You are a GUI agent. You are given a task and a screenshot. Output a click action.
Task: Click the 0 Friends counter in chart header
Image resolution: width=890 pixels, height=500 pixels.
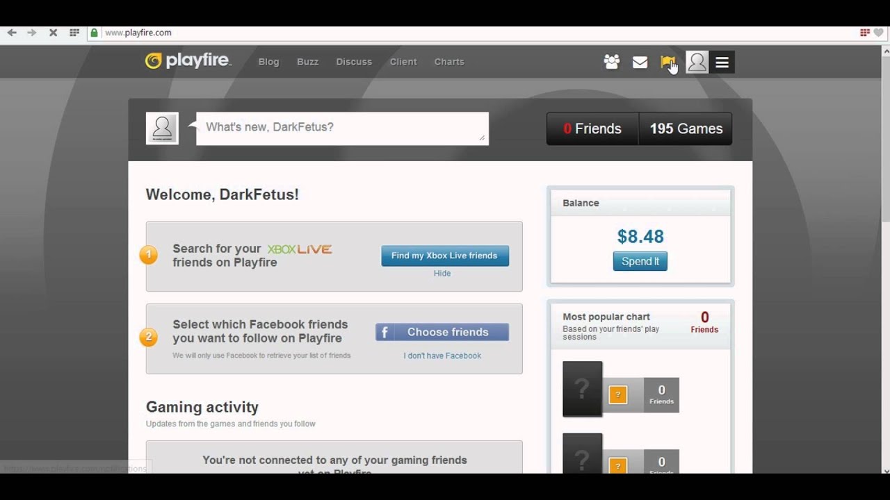point(704,322)
